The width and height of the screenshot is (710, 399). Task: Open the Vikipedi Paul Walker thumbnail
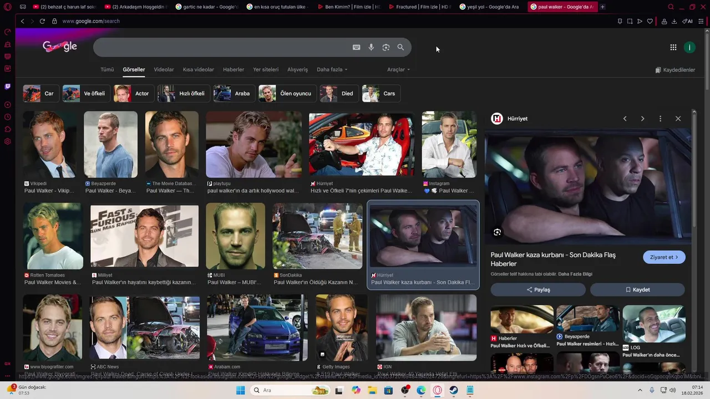[49, 145]
